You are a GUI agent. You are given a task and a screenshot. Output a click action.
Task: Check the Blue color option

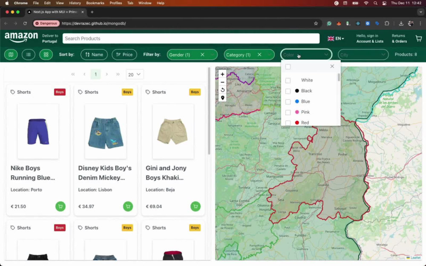click(288, 102)
